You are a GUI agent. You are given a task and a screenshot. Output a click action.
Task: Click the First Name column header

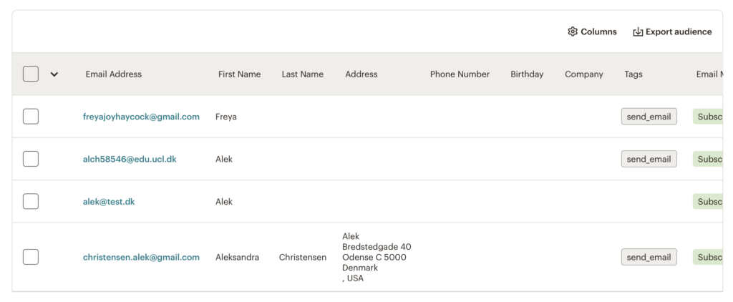(239, 74)
